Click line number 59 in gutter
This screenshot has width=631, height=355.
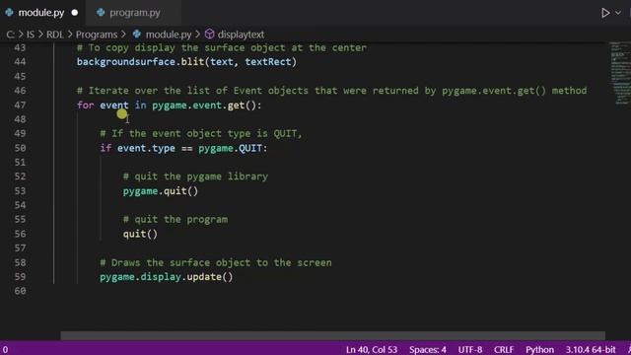[x=20, y=277]
